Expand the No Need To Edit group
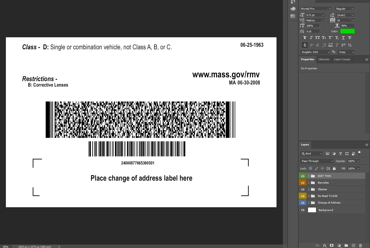 (x=309, y=196)
